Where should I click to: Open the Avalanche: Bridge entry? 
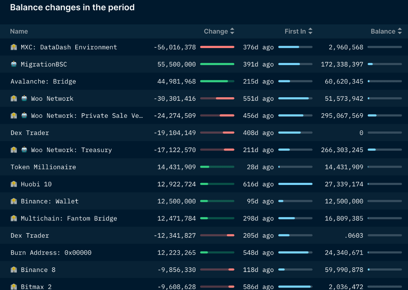(x=43, y=81)
